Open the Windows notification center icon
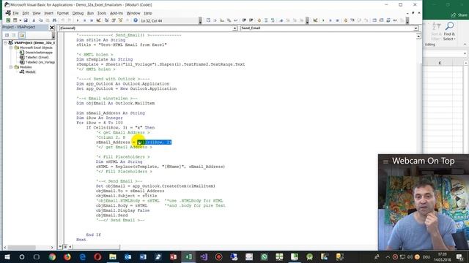469x263 pixels. pyautogui.click(x=460, y=256)
